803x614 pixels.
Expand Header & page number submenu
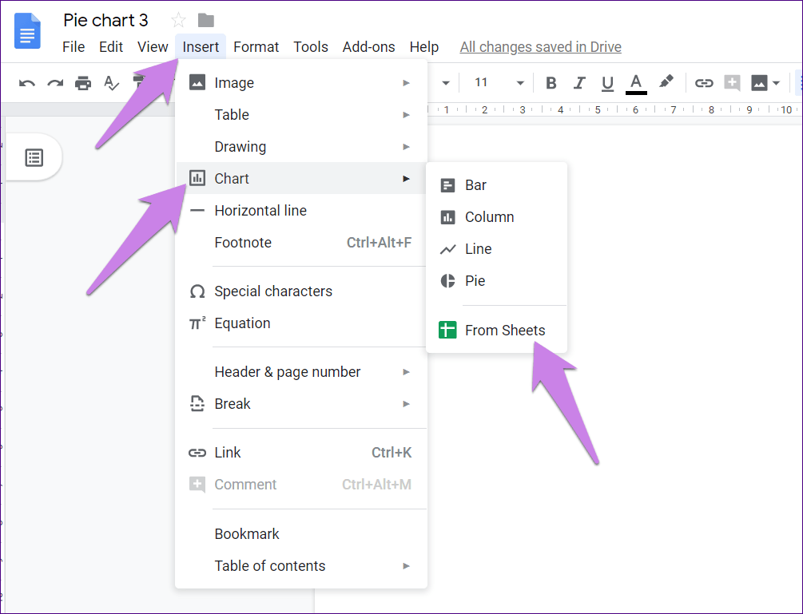click(x=301, y=372)
